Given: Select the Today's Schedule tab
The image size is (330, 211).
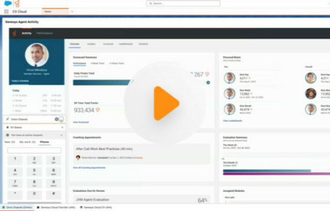Looking at the screenshot, I should point(20,81).
